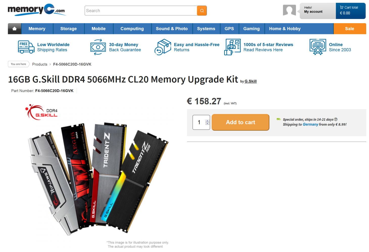Click the free shipping truck icon
369x252 pixels.
pos(26,47)
